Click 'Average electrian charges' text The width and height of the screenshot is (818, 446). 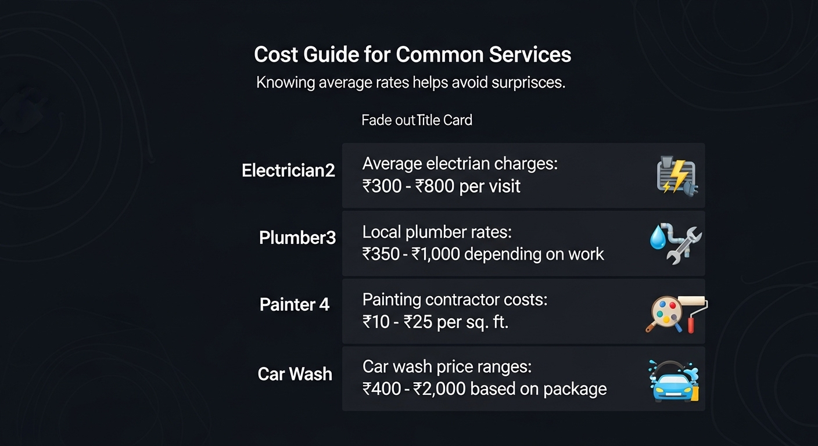tap(460, 164)
